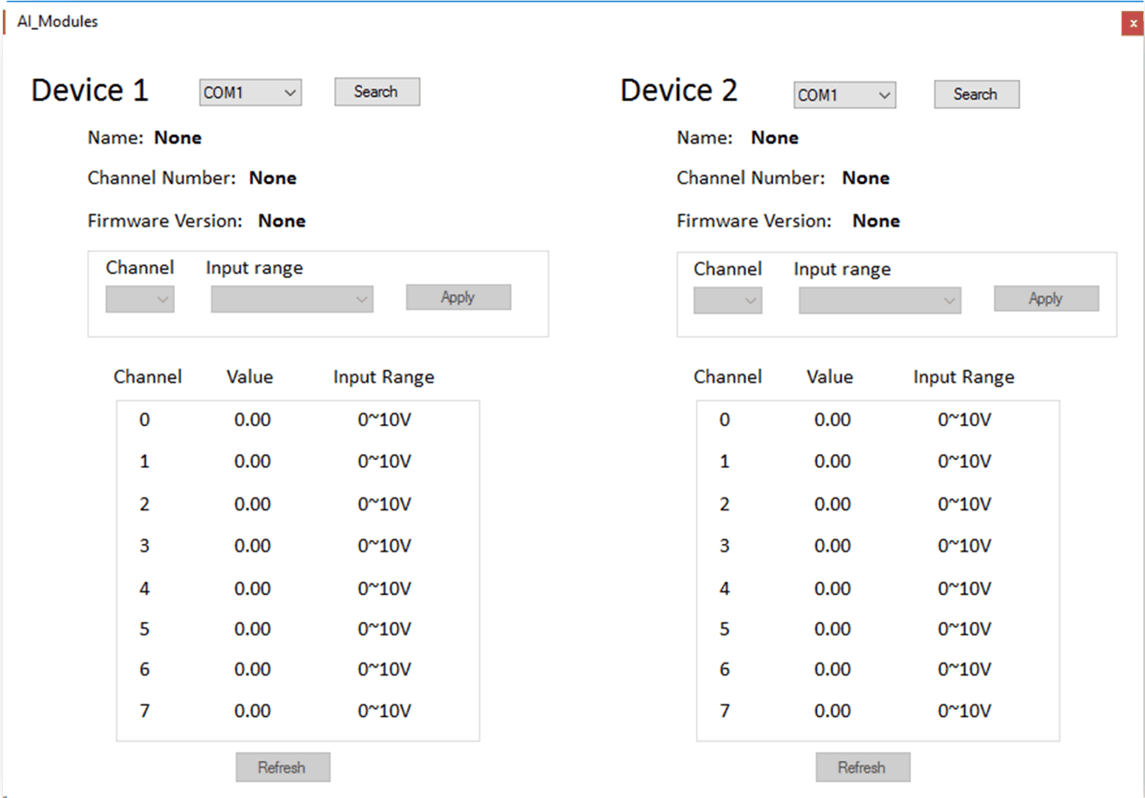Expand Device 1 Channel selector dropdown
The image size is (1145, 798).
[x=140, y=299]
